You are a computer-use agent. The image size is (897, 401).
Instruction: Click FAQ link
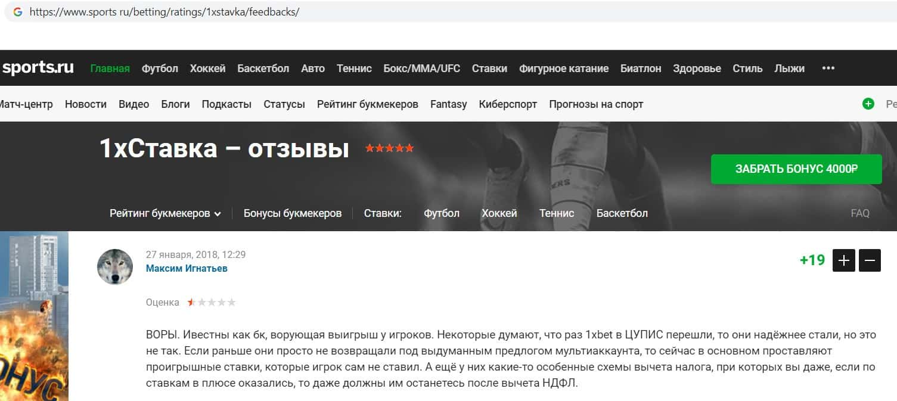[860, 213]
